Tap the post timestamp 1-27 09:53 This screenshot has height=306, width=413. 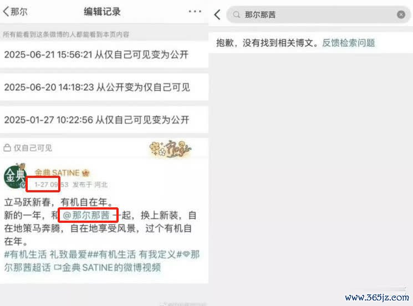click(x=52, y=185)
